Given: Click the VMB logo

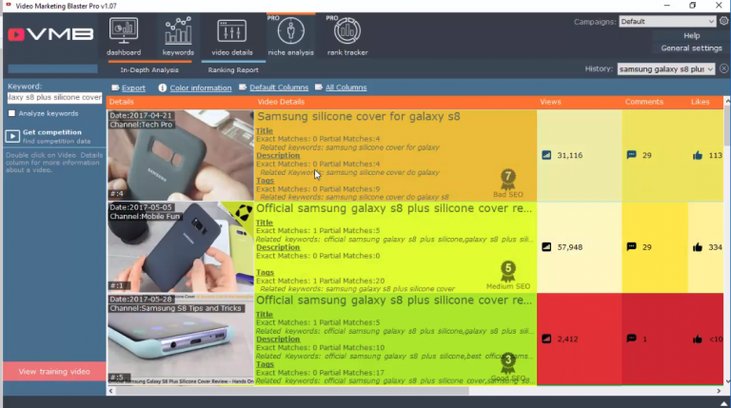Looking at the screenshot, I should click(50, 34).
